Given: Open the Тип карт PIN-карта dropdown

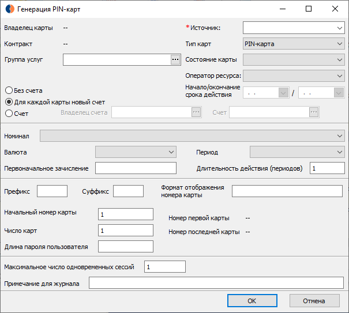Looking at the screenshot, I should (294, 44).
